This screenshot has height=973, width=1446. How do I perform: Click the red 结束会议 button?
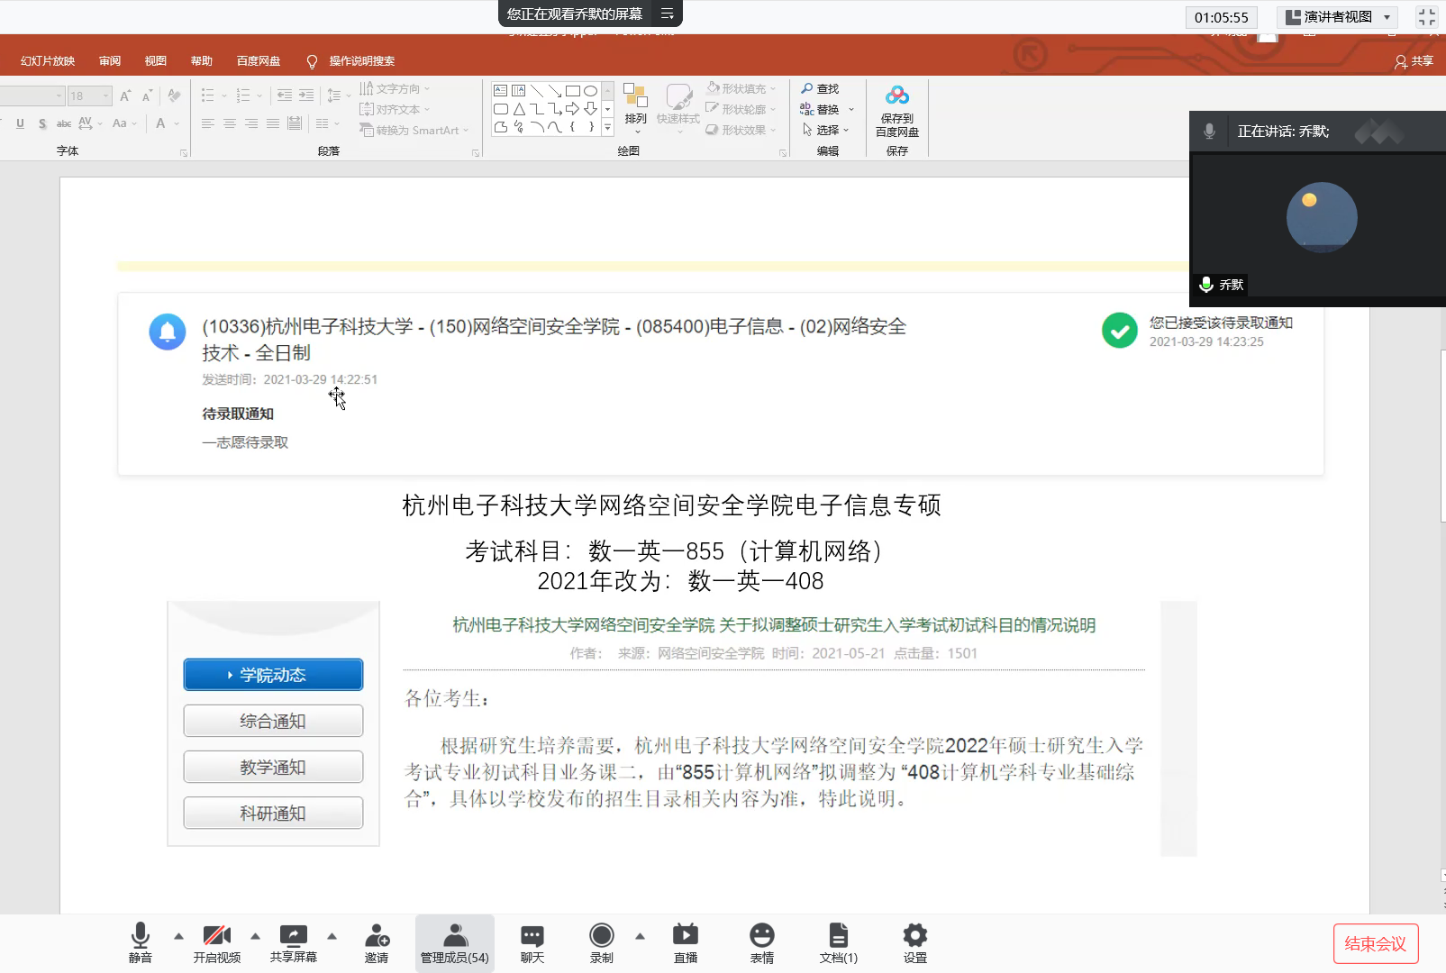(1375, 943)
